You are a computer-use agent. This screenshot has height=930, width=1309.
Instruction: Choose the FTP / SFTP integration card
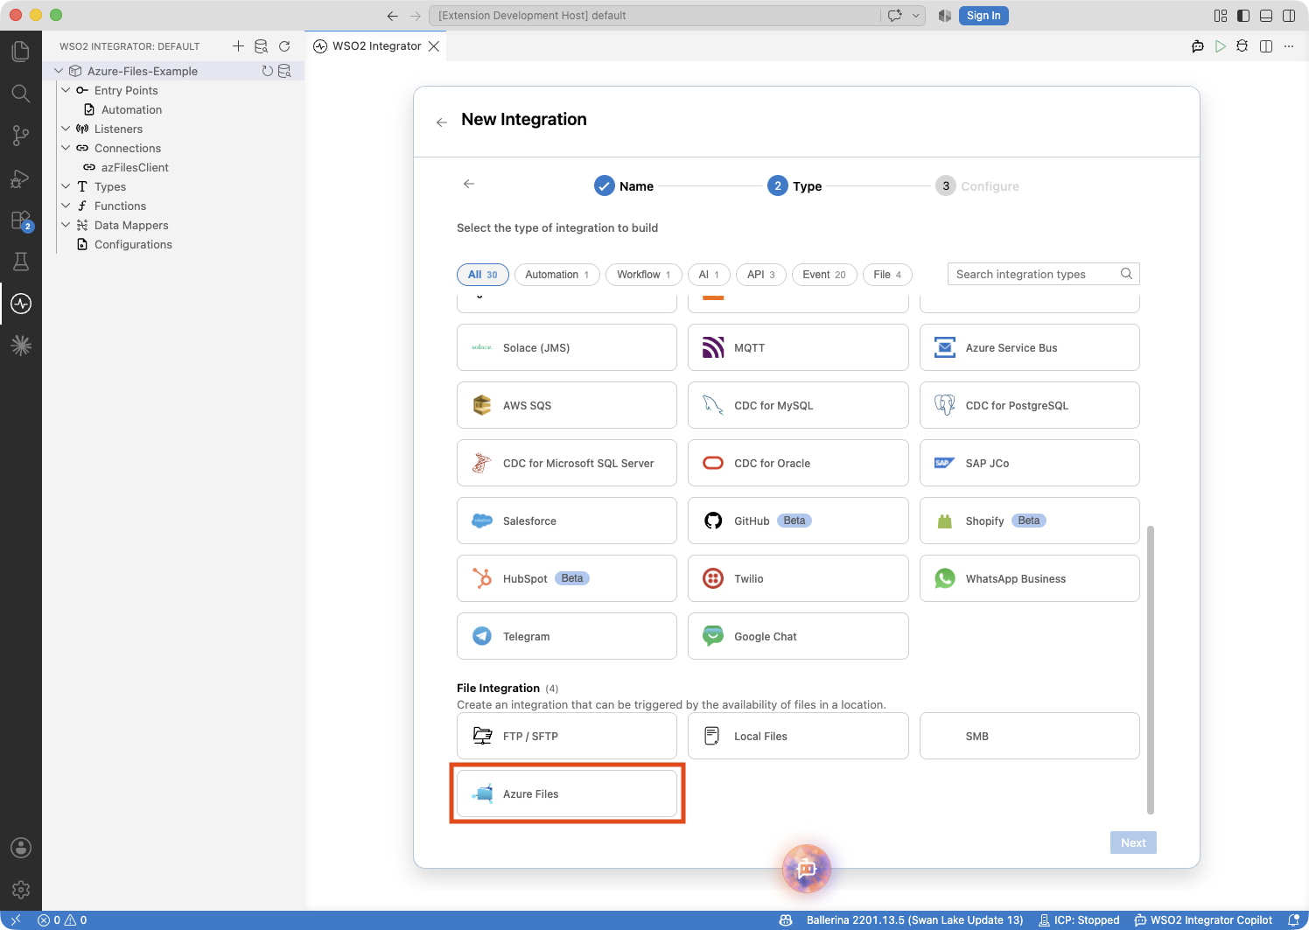[x=567, y=736]
